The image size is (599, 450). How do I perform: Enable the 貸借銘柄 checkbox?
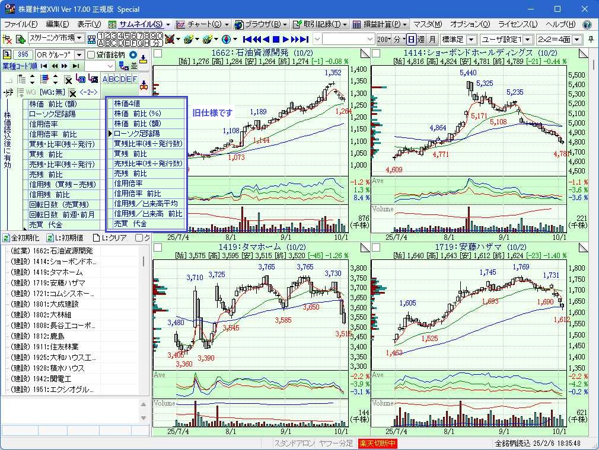click(91, 55)
